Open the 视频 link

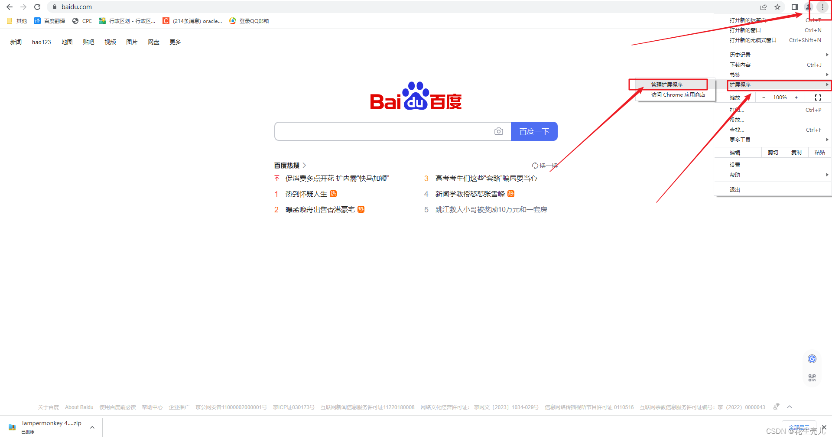(x=110, y=42)
